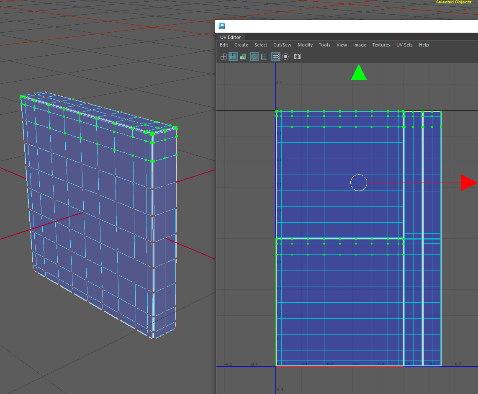Click the UV distortion shading icon

tap(243, 57)
